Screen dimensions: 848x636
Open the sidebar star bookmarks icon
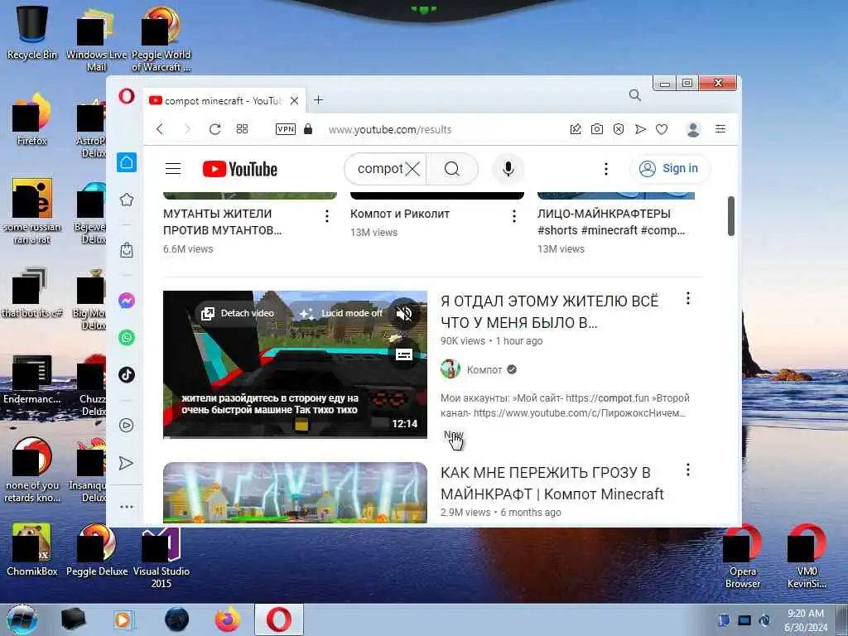pyautogui.click(x=127, y=200)
